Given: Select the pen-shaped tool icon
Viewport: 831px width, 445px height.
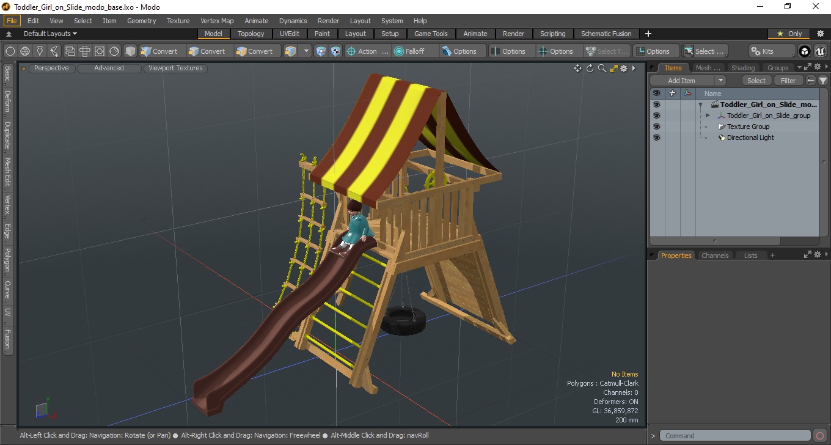Looking at the screenshot, I should point(40,51).
